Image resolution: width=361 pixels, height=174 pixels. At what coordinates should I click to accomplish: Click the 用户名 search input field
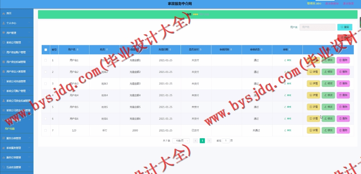click(317, 27)
